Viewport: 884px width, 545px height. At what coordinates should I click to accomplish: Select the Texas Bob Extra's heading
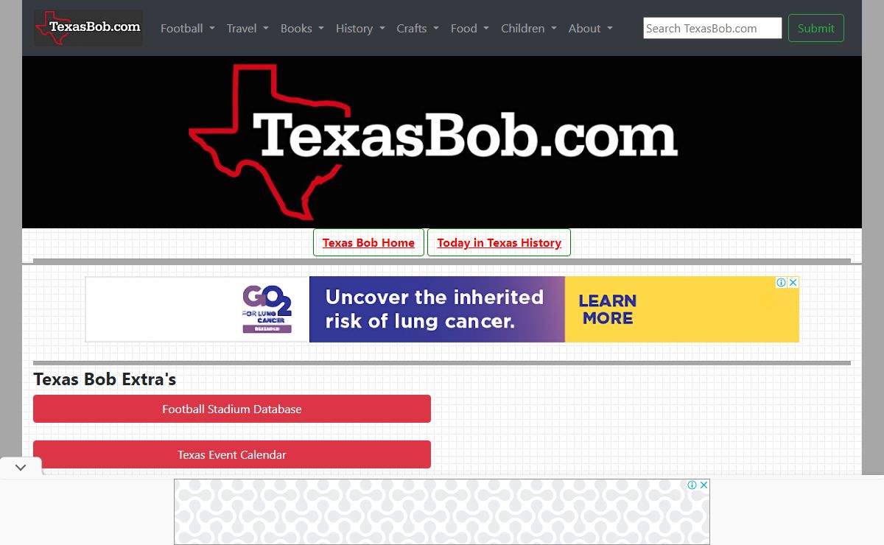point(105,379)
